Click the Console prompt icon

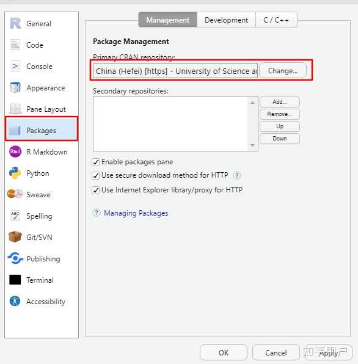tap(15, 66)
